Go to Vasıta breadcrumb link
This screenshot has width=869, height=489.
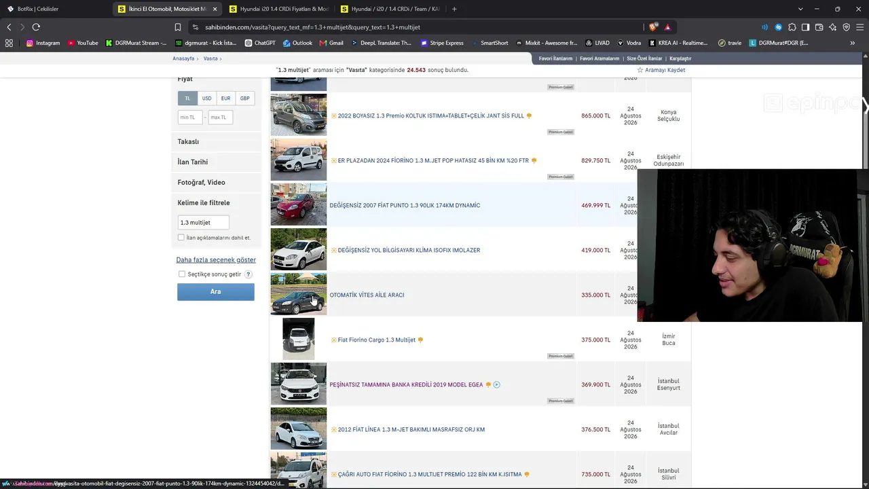point(210,58)
